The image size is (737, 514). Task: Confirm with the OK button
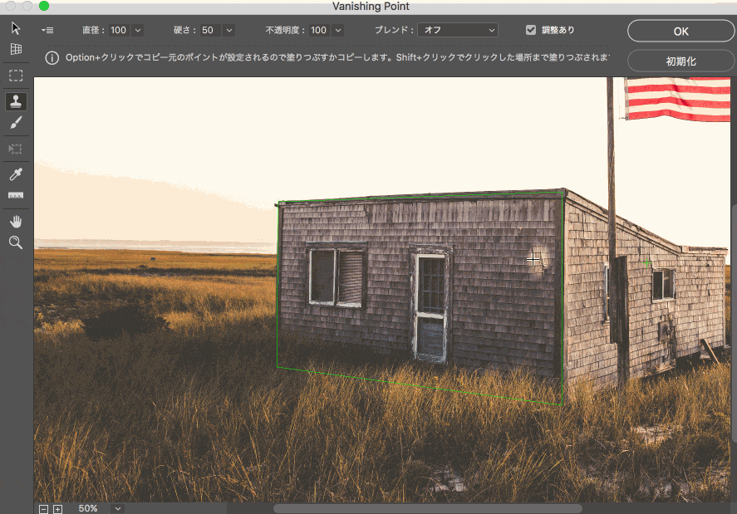[x=680, y=32]
